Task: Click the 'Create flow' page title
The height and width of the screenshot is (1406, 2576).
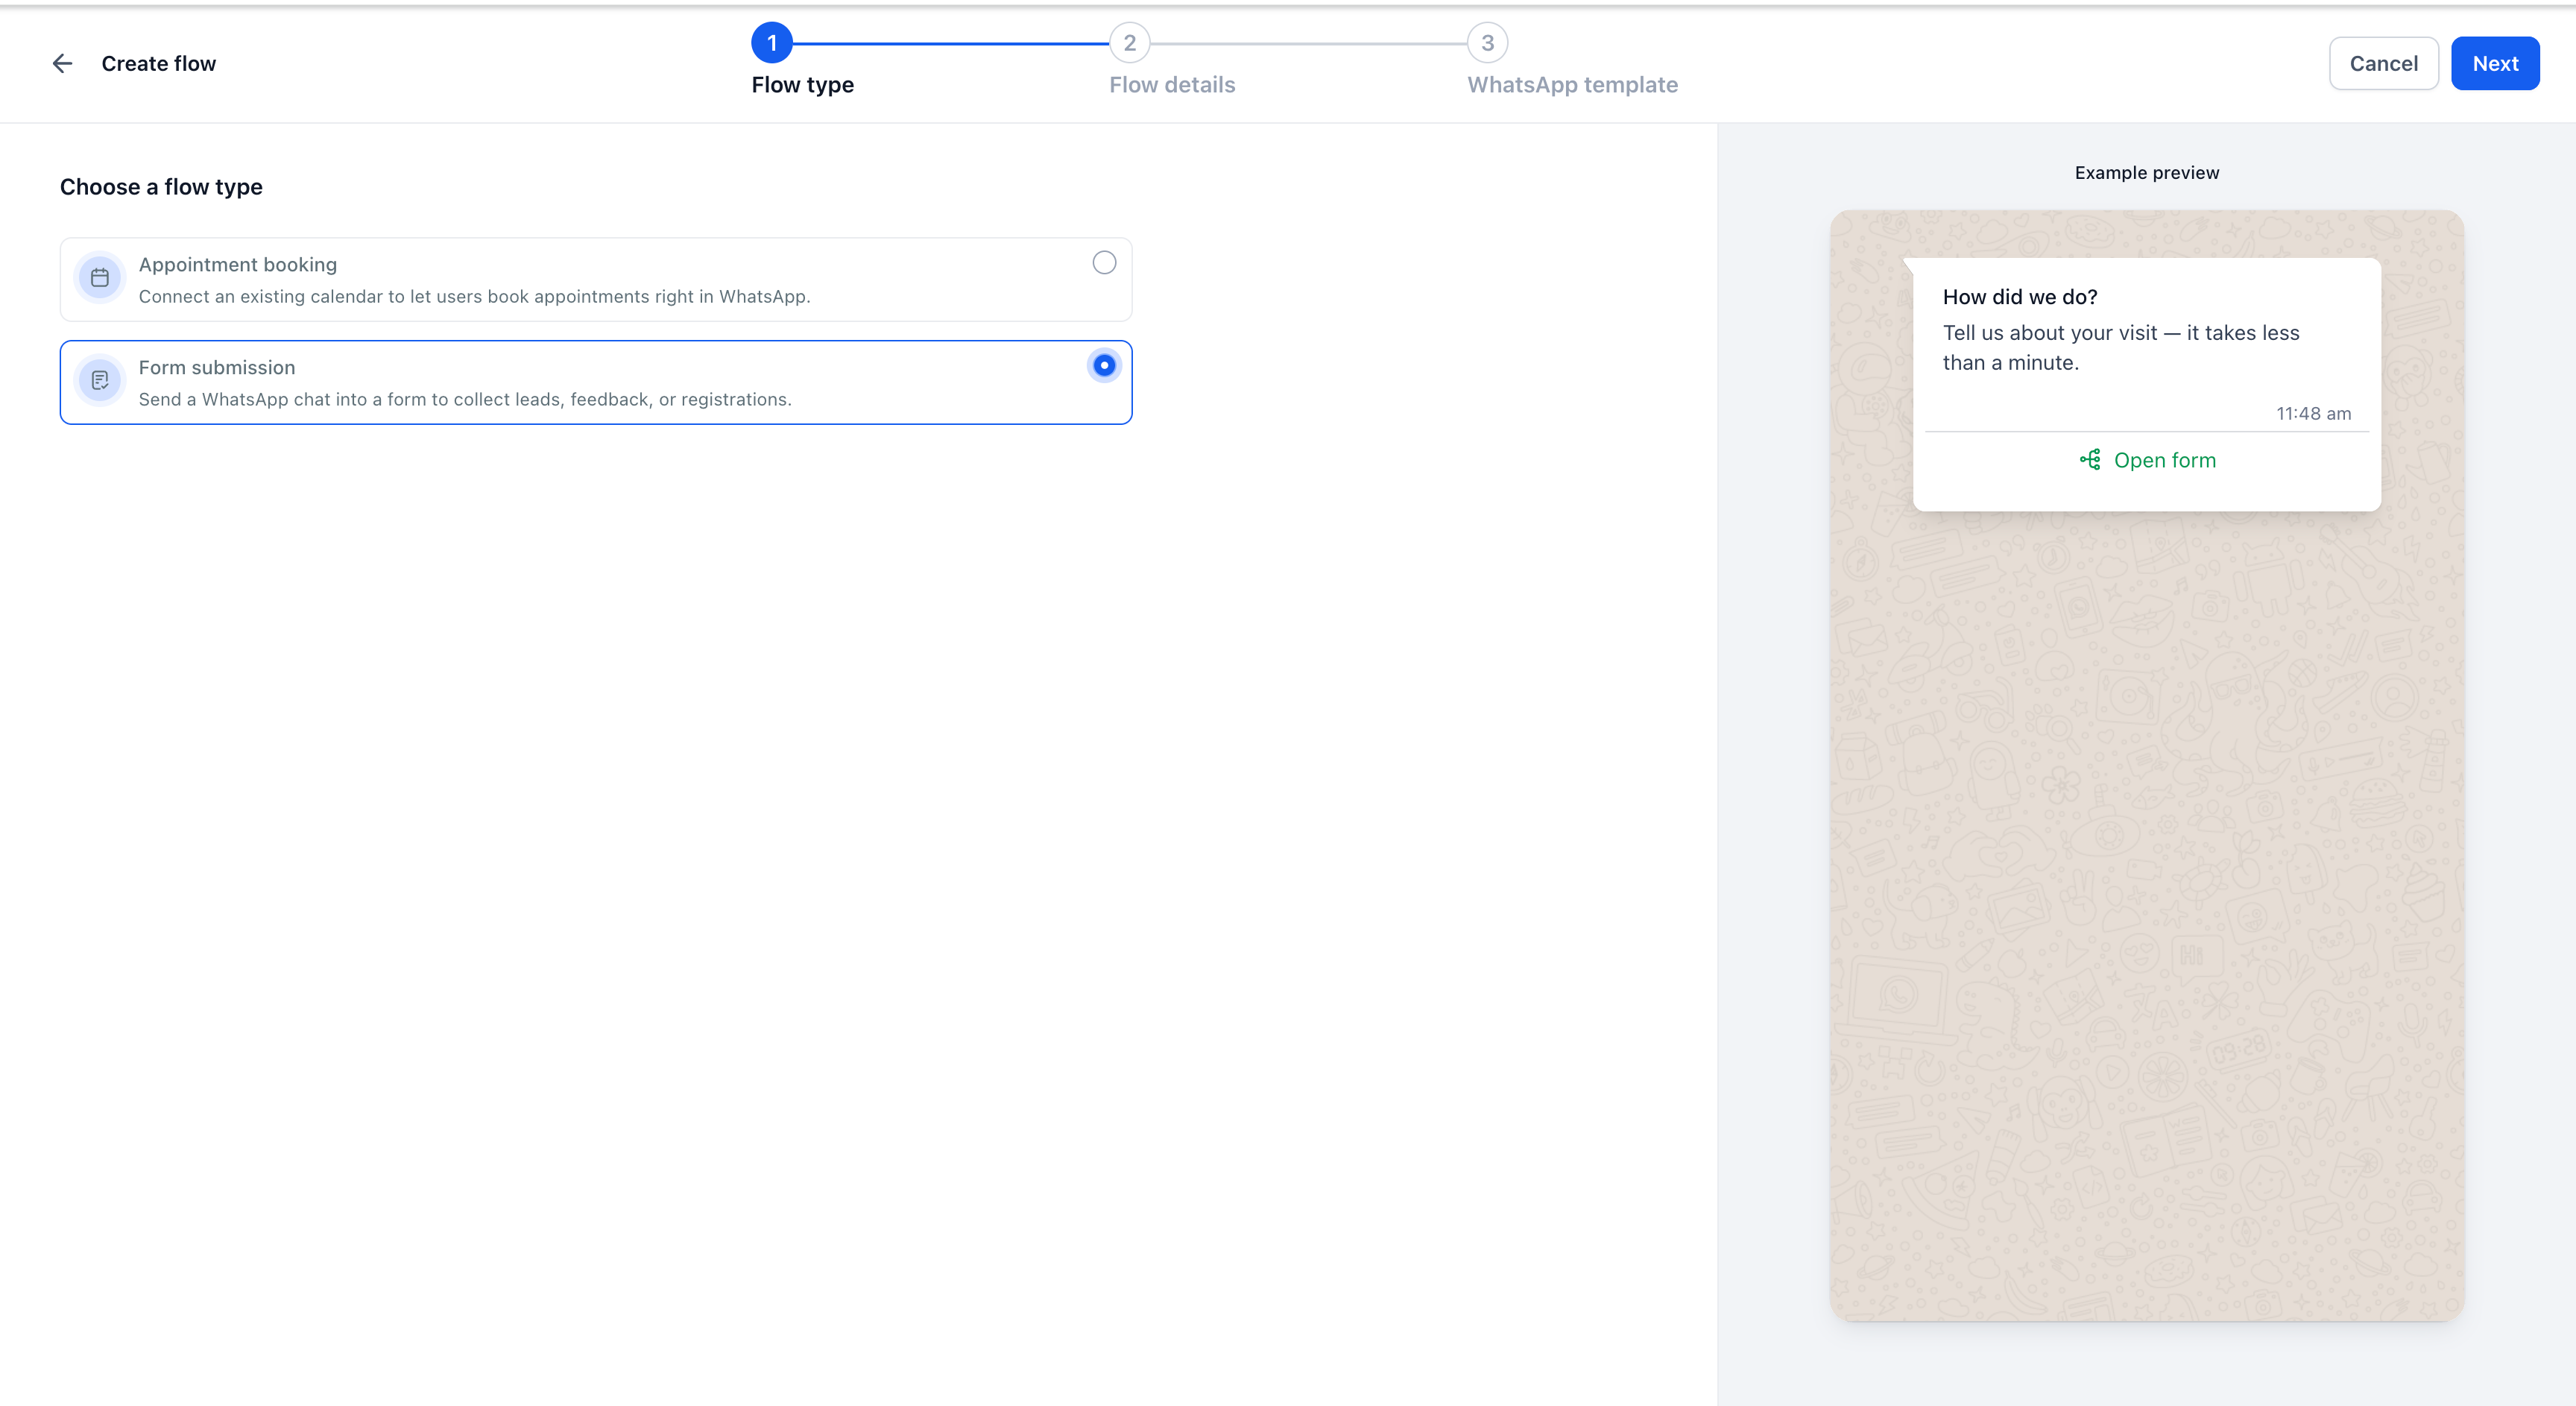Action: click(x=159, y=64)
